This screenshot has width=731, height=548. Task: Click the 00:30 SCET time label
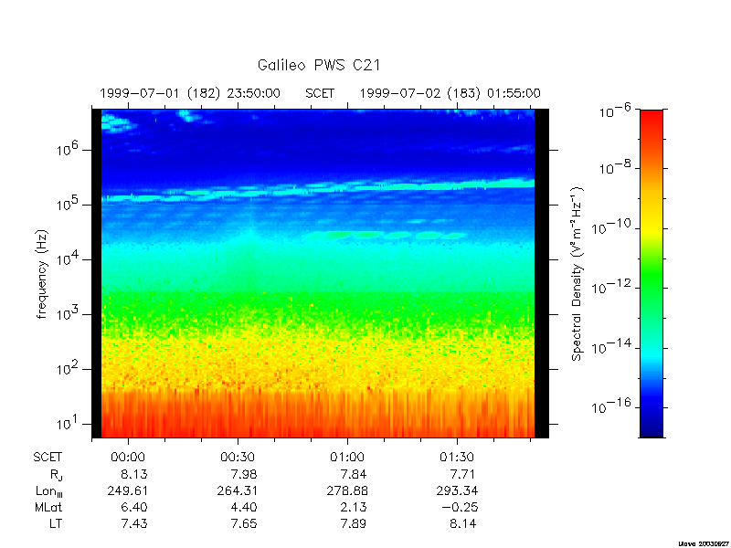point(238,458)
